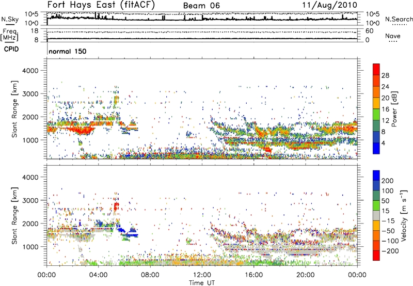Click the 'Slant Range [km]' label of the power panel

coord(14,109)
